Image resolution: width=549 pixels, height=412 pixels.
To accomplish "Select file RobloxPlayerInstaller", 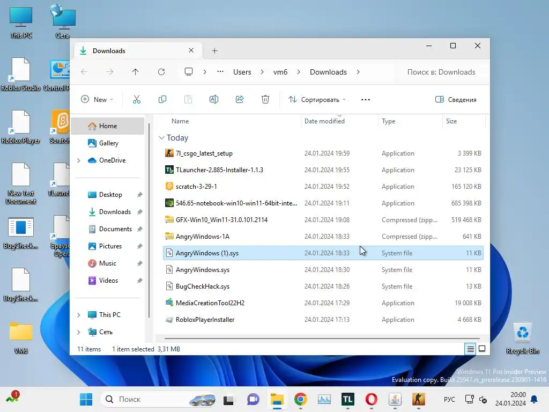I will click(x=323, y=320).
